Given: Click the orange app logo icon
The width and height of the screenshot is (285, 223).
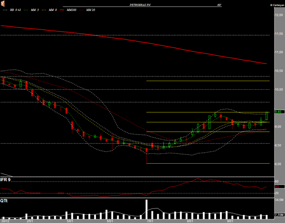Looking at the screenshot, I should pyautogui.click(x=4, y=4).
